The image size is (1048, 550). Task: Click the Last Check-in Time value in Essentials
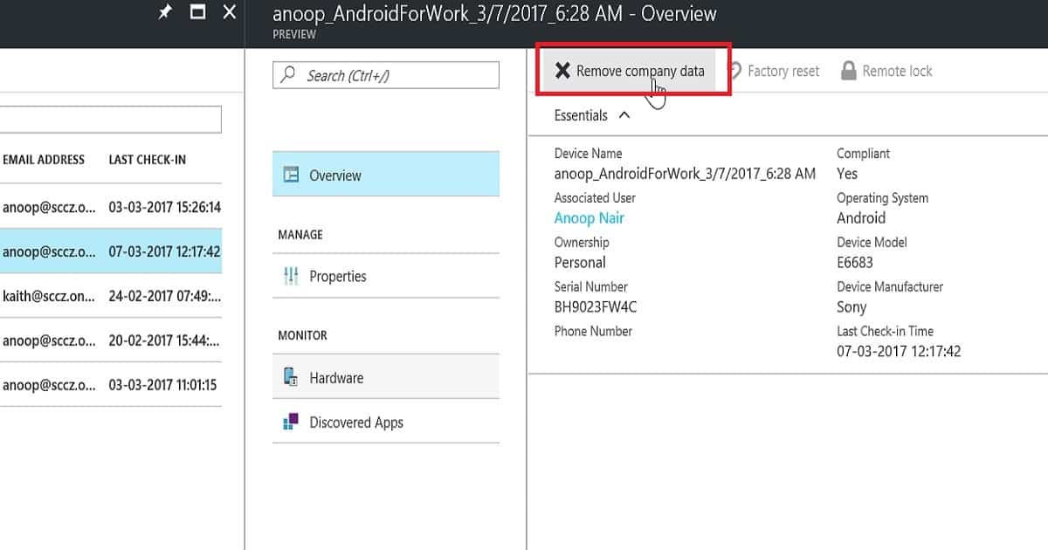(x=899, y=352)
